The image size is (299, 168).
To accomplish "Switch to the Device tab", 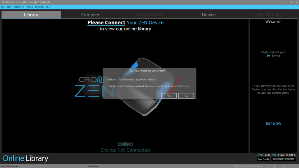I will [209, 15].
